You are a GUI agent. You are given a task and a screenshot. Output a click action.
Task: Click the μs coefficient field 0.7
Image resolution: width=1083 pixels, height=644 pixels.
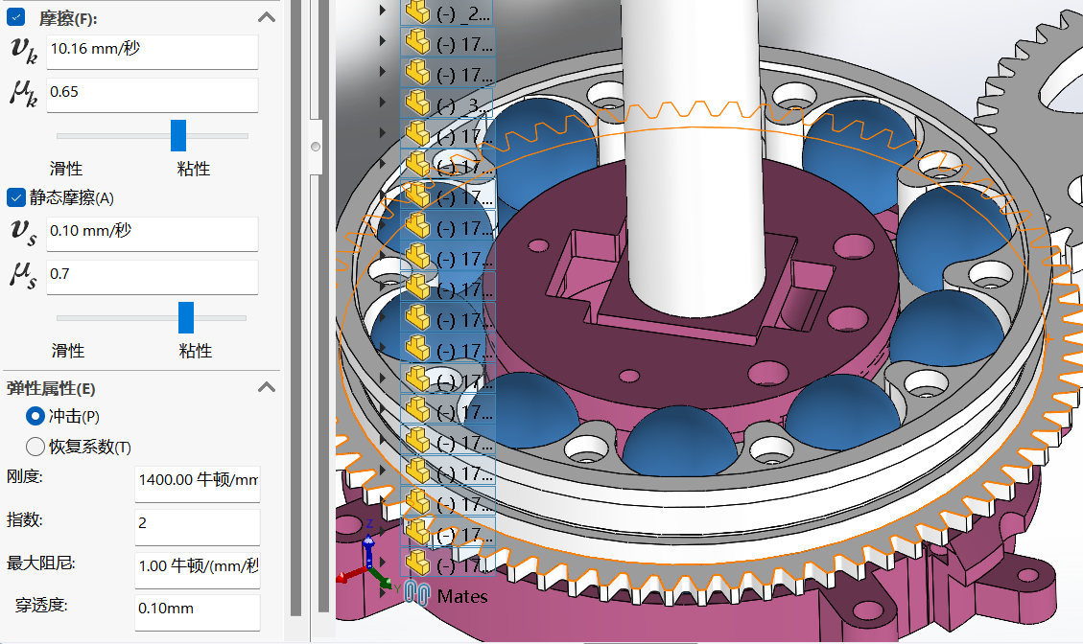coord(153,277)
